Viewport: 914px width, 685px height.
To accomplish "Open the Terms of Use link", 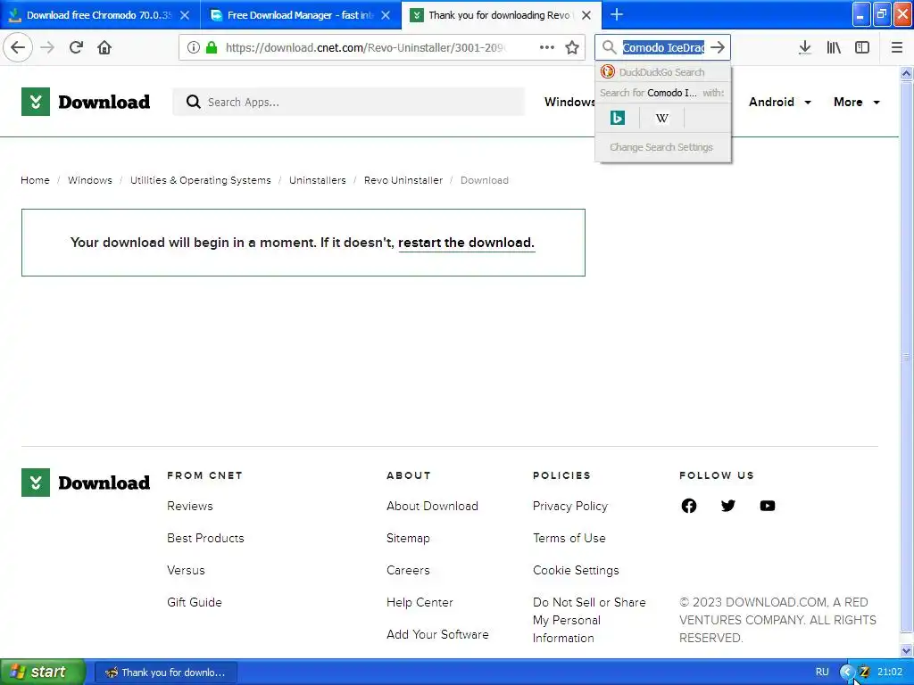I will point(569,538).
